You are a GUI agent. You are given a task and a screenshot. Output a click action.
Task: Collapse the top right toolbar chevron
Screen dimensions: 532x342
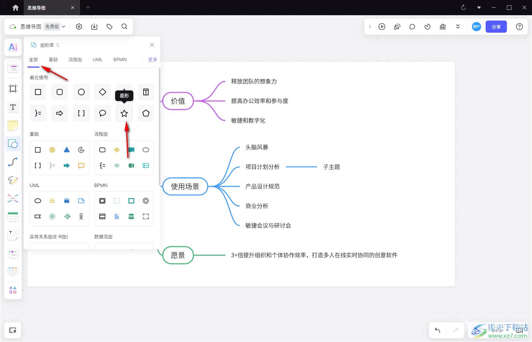pos(370,27)
